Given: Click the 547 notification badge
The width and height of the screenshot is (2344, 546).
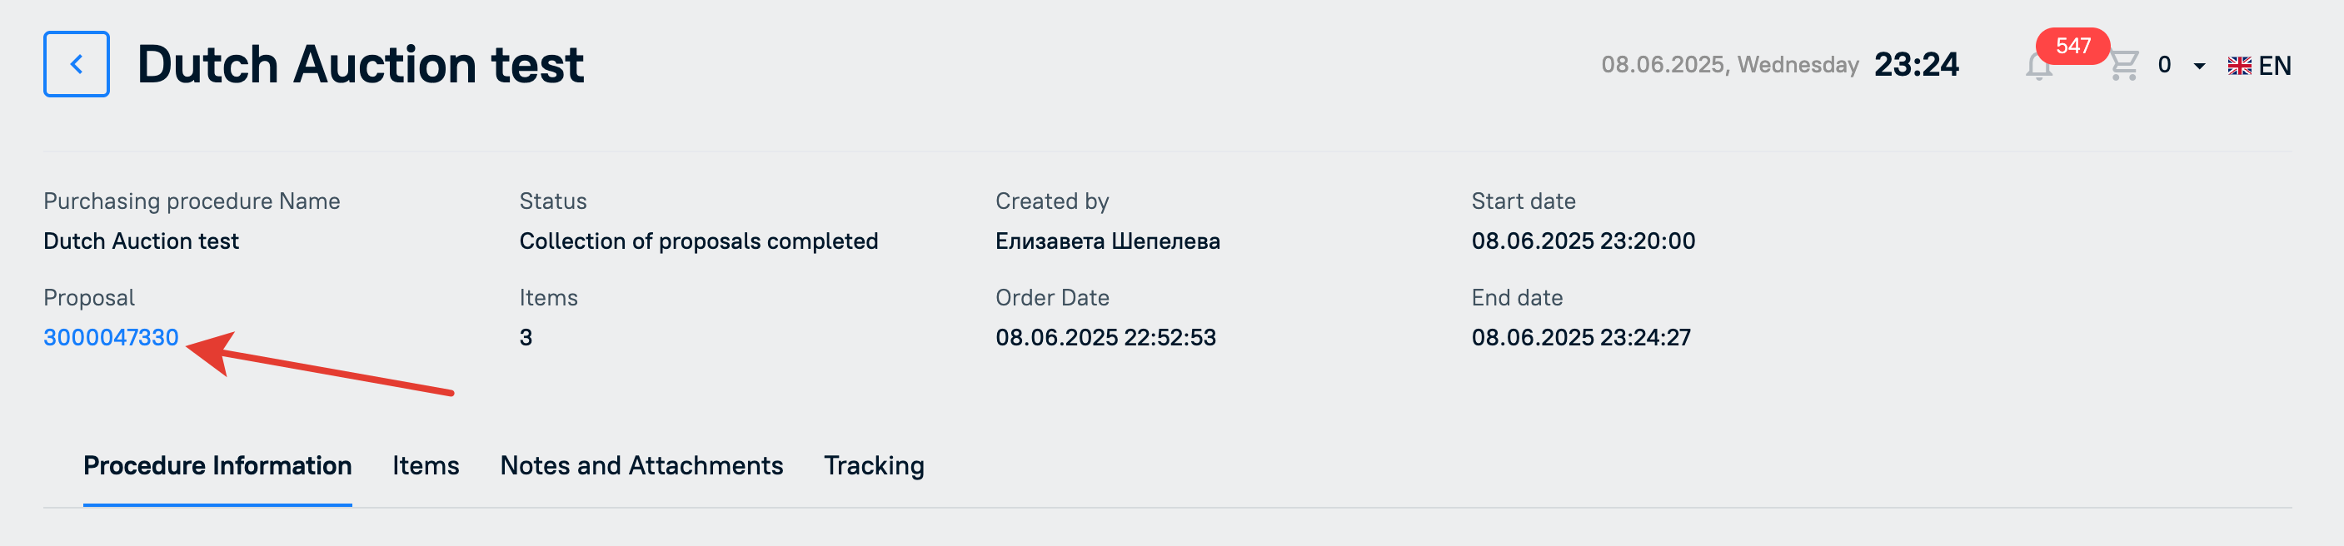Looking at the screenshot, I should (x=2072, y=47).
